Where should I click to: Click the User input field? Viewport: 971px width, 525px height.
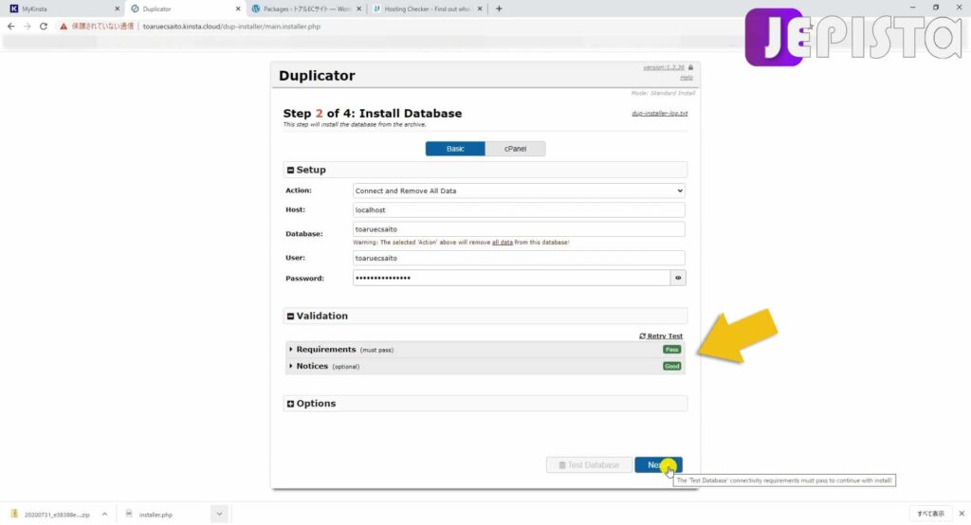pyautogui.click(x=519, y=258)
